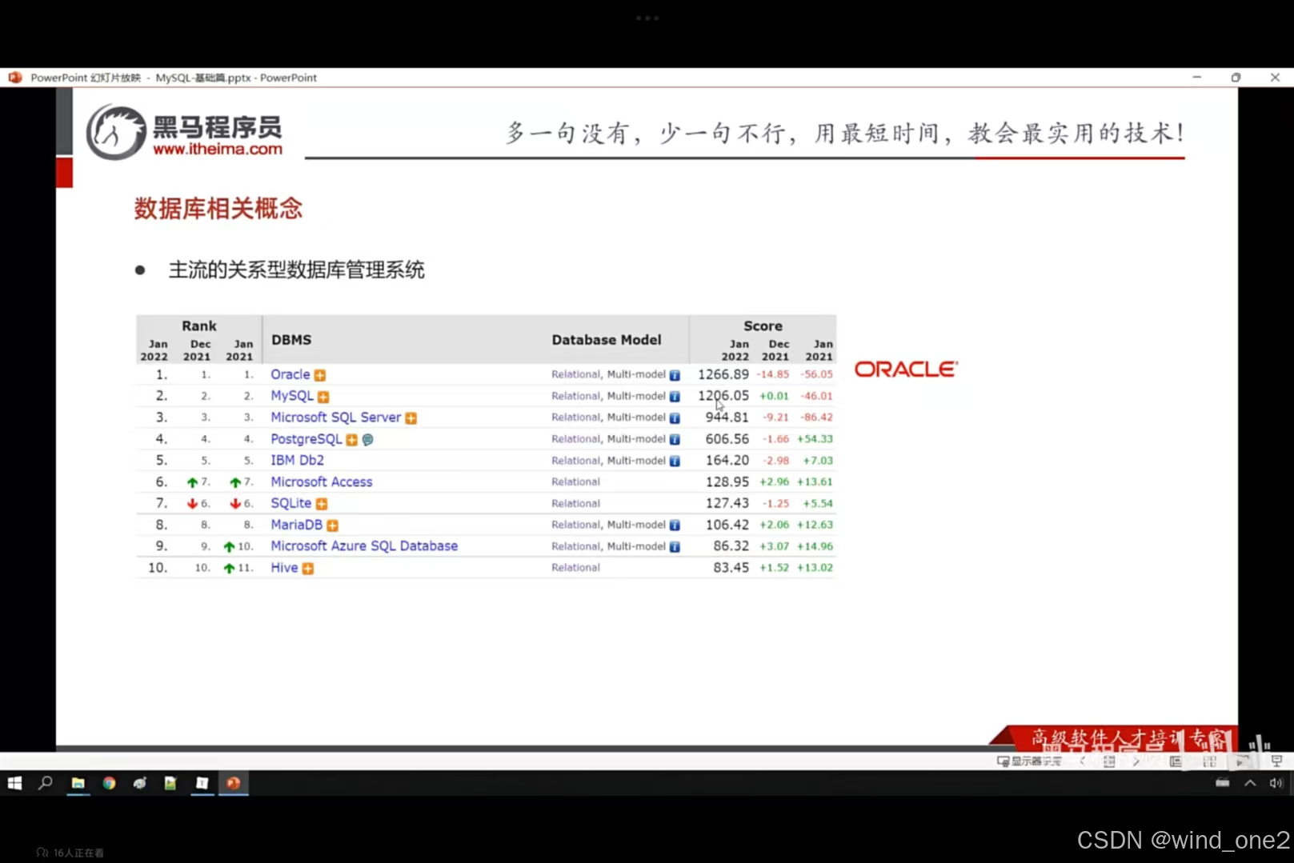Screen dimensions: 1294x863
Task: Click info icon in MySQL's model column
Action: pos(675,397)
